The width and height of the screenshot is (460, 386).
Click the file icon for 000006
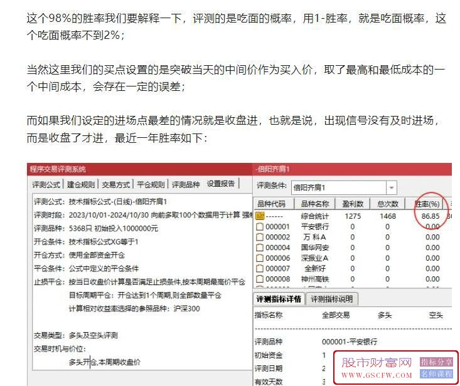(260, 258)
